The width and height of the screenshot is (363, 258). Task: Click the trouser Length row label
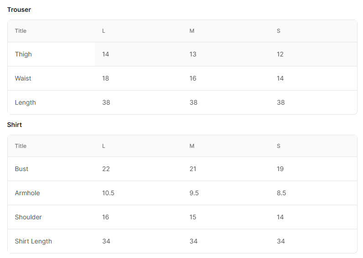tap(25, 102)
